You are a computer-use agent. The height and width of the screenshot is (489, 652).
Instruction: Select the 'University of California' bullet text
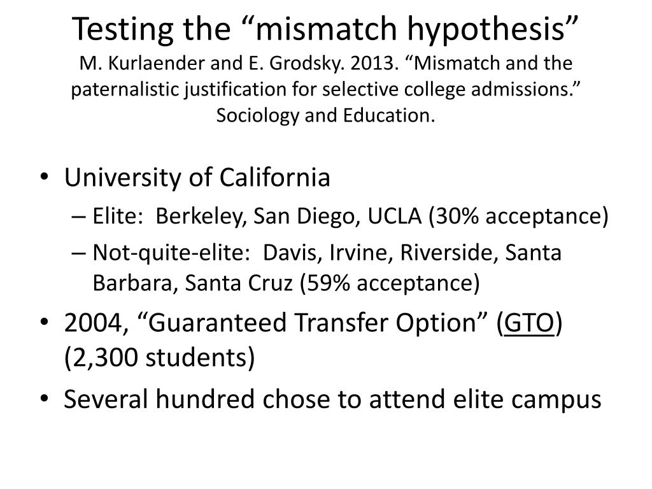click(197, 178)
